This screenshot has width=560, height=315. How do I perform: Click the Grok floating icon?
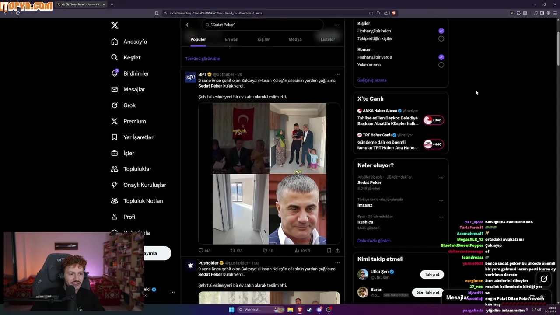[544, 279]
